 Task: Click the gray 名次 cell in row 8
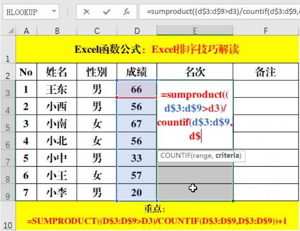click(195, 175)
